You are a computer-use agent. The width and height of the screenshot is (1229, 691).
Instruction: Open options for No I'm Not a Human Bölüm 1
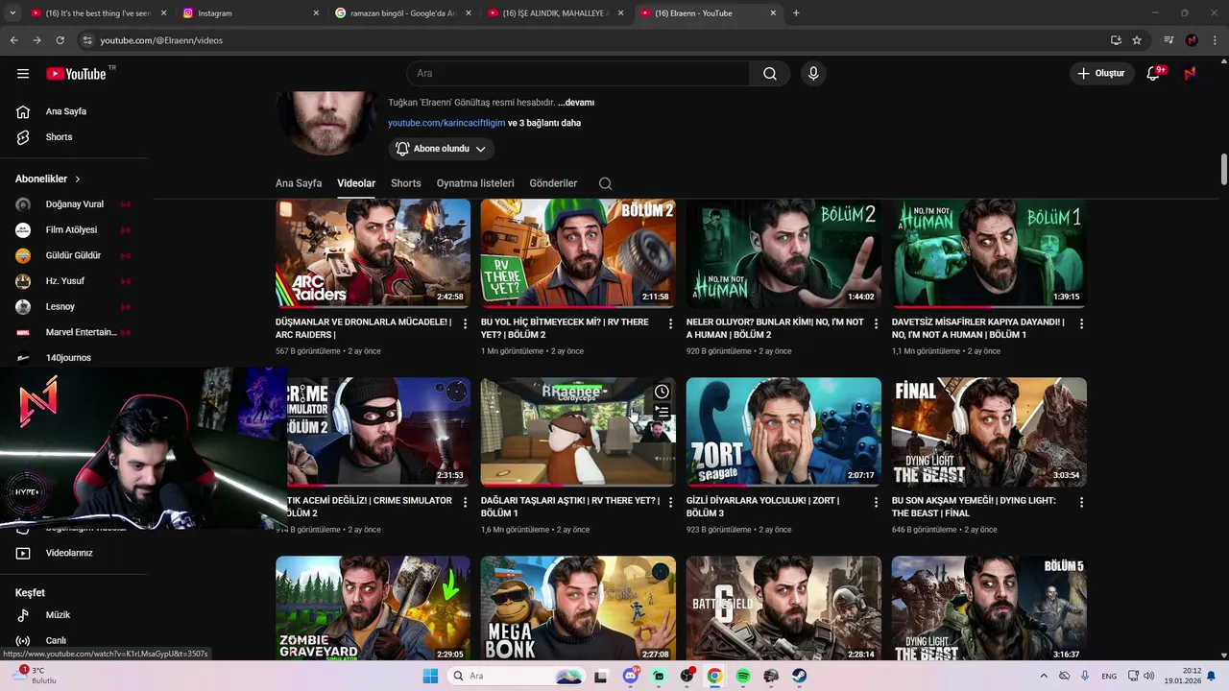[1081, 323]
